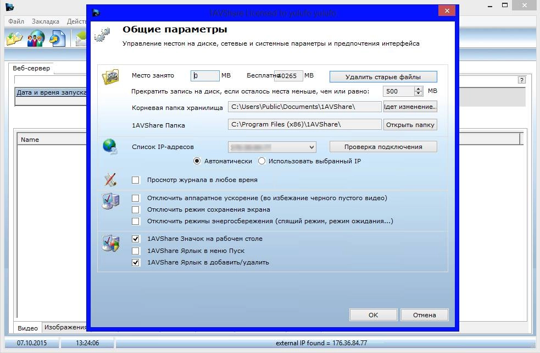Click the Место занято input field
This screenshot has width=540, height=353.
[x=205, y=76]
